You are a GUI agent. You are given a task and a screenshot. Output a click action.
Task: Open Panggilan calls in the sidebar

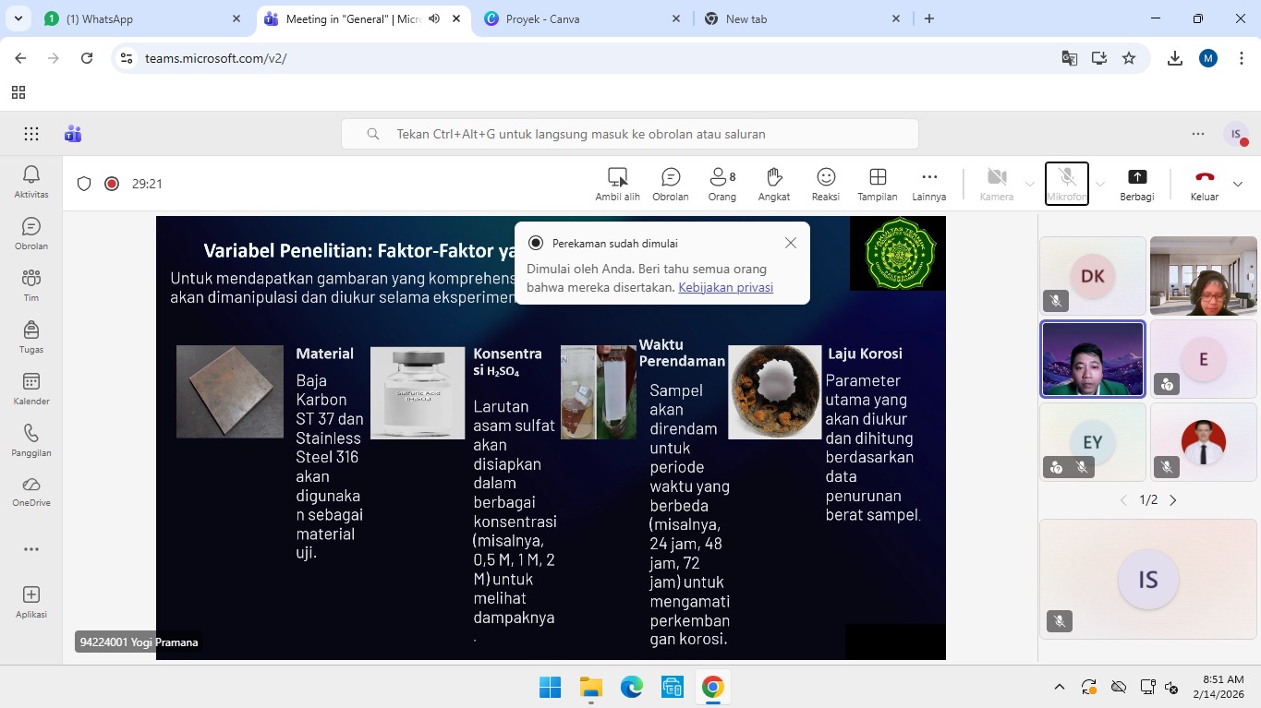(x=31, y=440)
